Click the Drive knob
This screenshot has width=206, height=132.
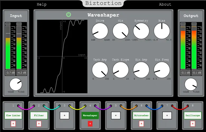click(x=100, y=31)
